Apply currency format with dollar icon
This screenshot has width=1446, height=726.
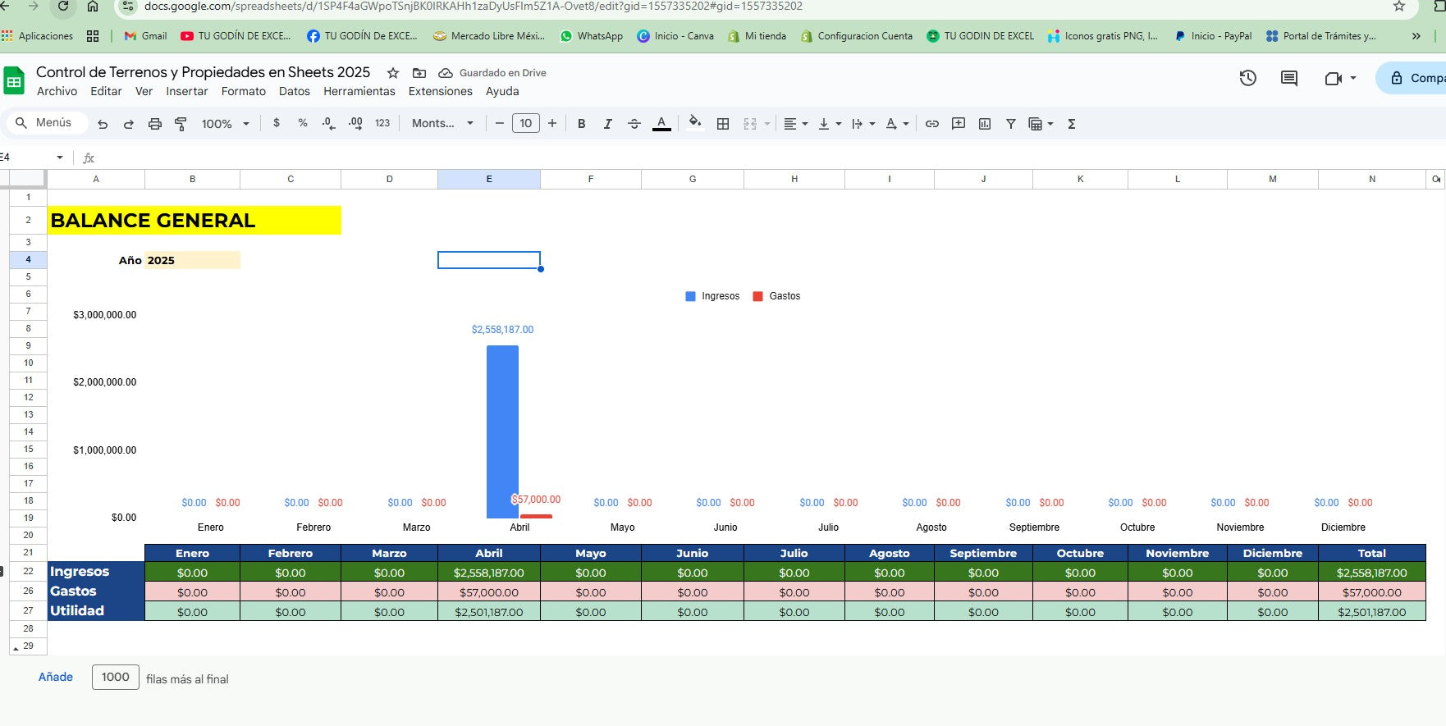click(x=277, y=123)
